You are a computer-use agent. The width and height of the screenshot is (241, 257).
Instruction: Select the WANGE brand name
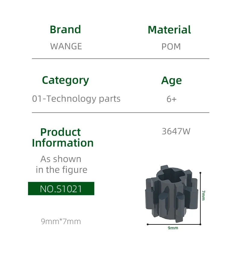pos(66,46)
